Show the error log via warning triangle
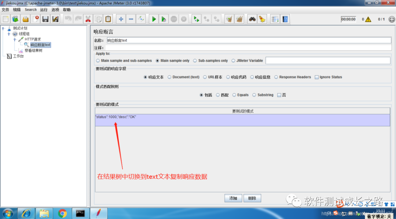The image size is (396, 219). point(368,19)
